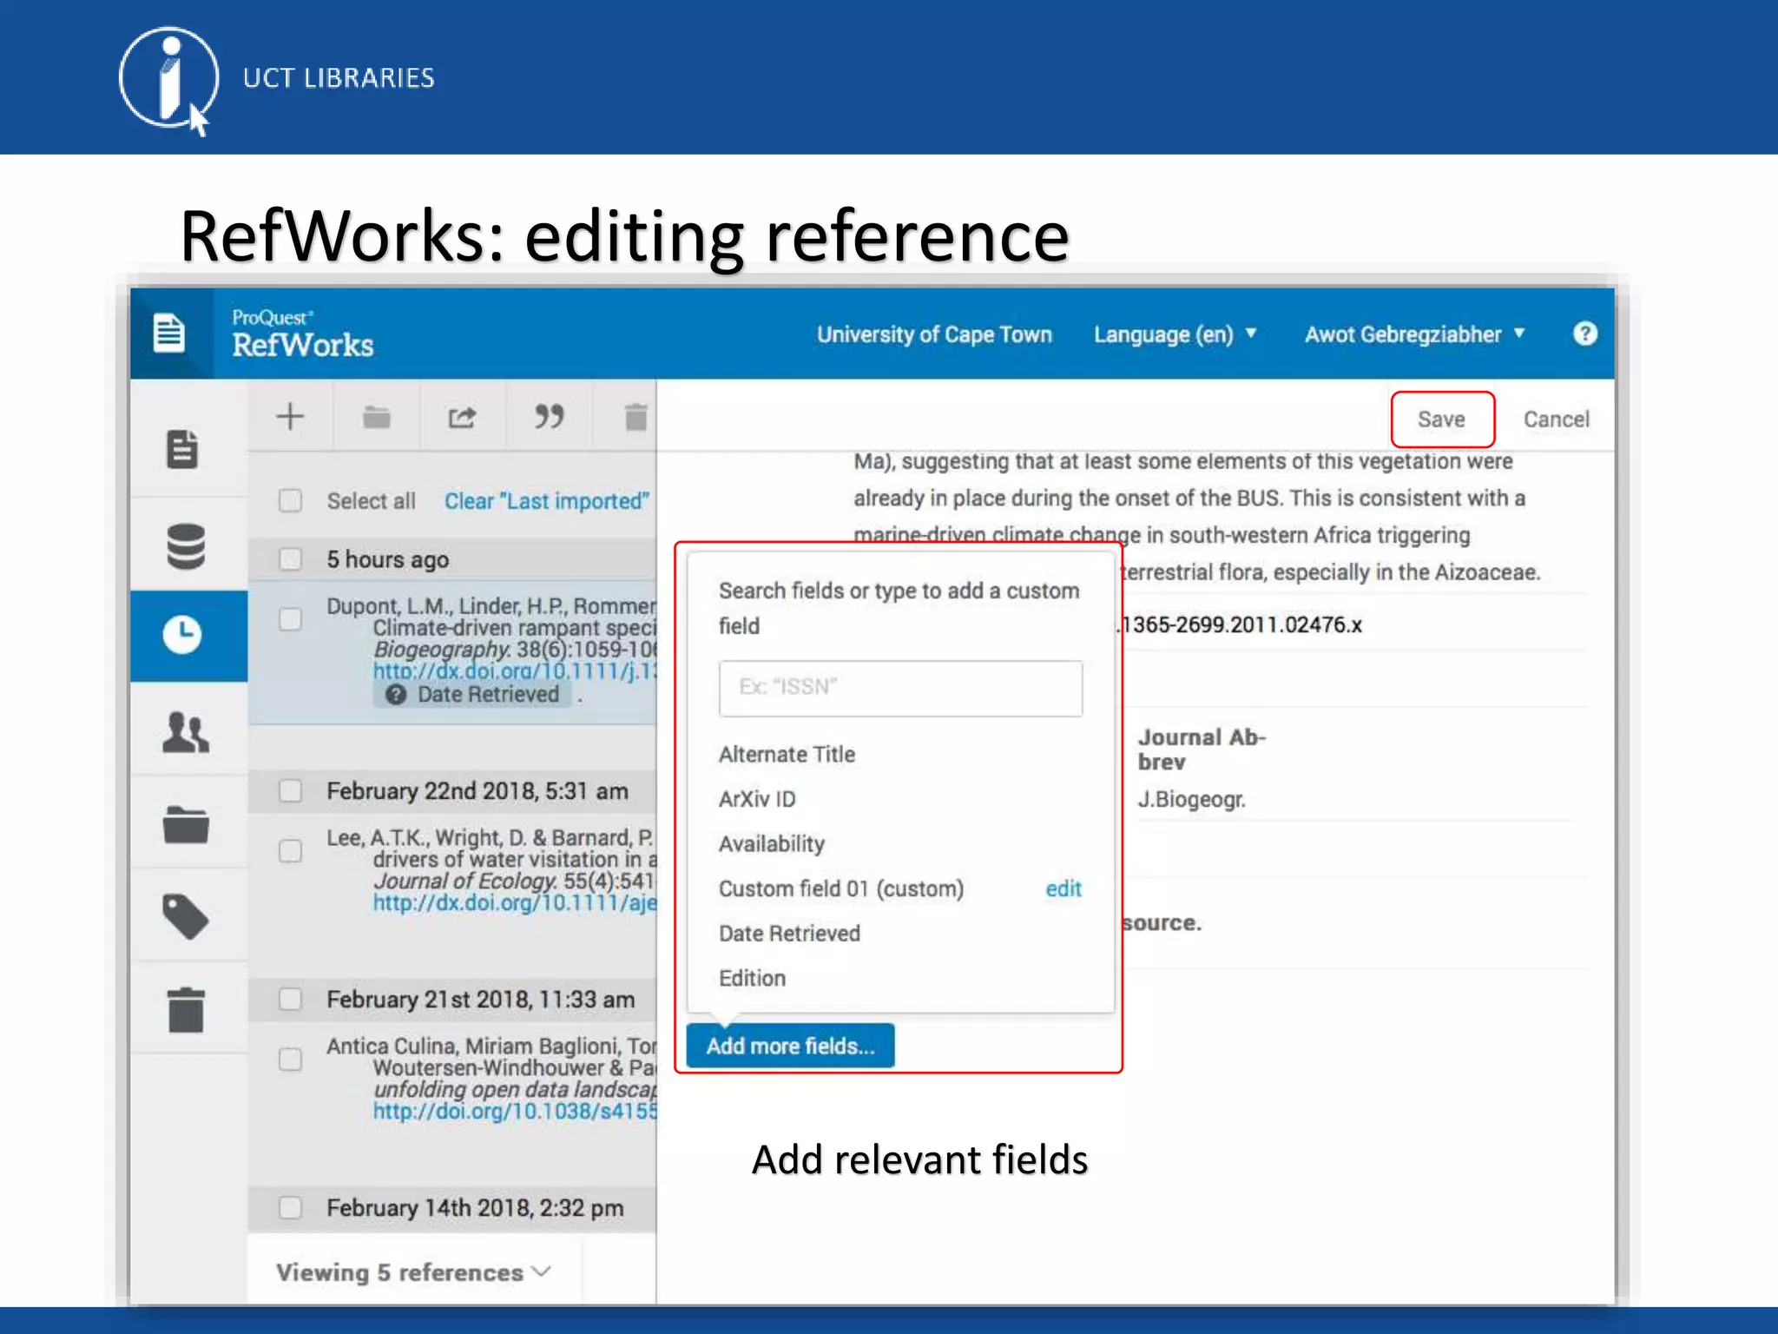The height and width of the screenshot is (1334, 1778).
Task: Click the 'Biogeography' journal title text
Action: pos(441,650)
